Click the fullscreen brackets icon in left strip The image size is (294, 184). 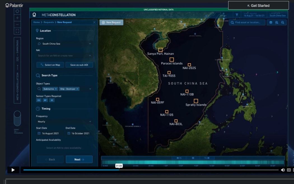pos(17,31)
